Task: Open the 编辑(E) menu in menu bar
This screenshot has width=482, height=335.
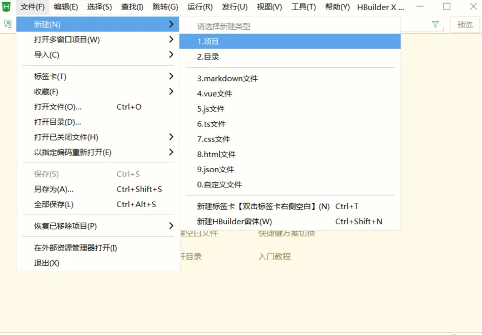Action: click(x=66, y=7)
